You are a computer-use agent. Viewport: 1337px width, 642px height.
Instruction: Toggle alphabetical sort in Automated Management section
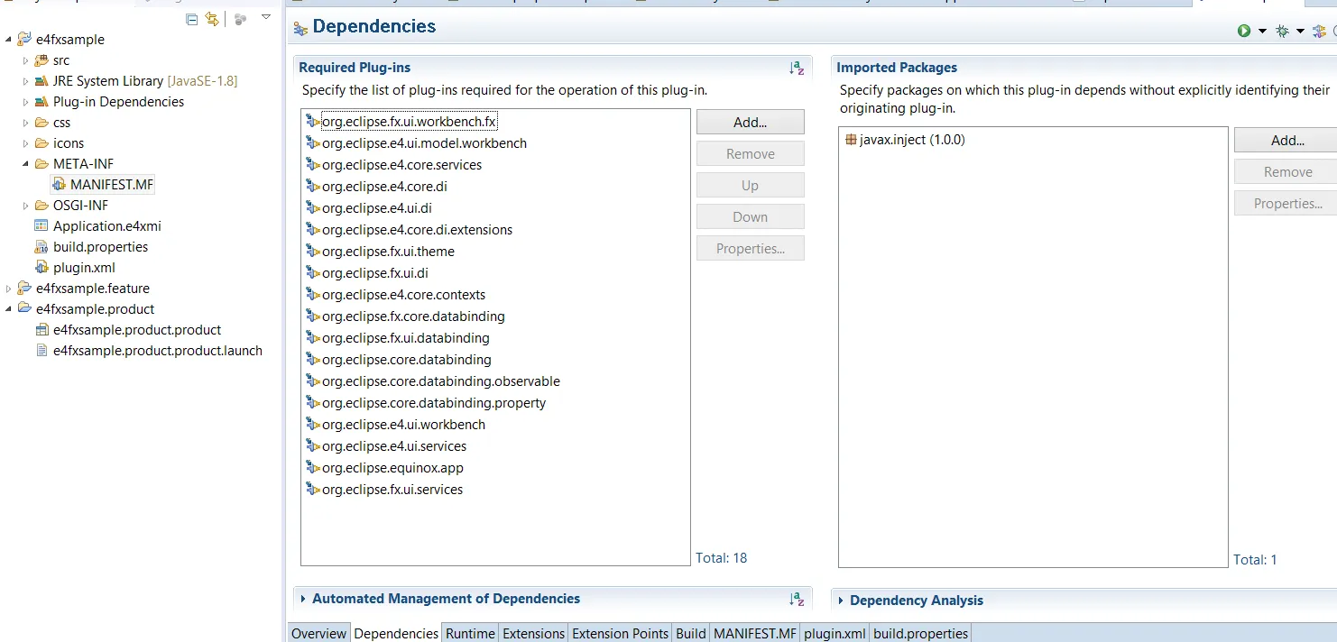tap(797, 599)
